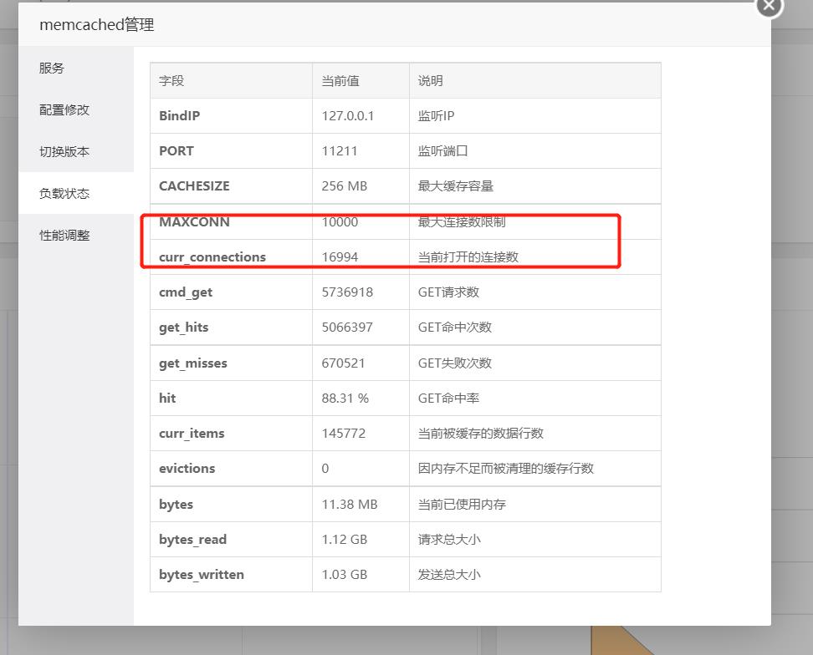Click the GET命中次数 description
The image size is (813, 655).
pyautogui.click(x=455, y=327)
